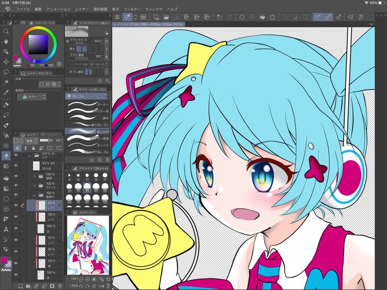Select the Zoom magnifier tool

[6, 31]
